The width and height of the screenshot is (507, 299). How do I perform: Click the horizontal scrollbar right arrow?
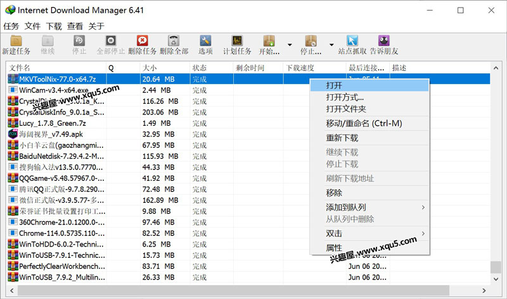click(484, 291)
